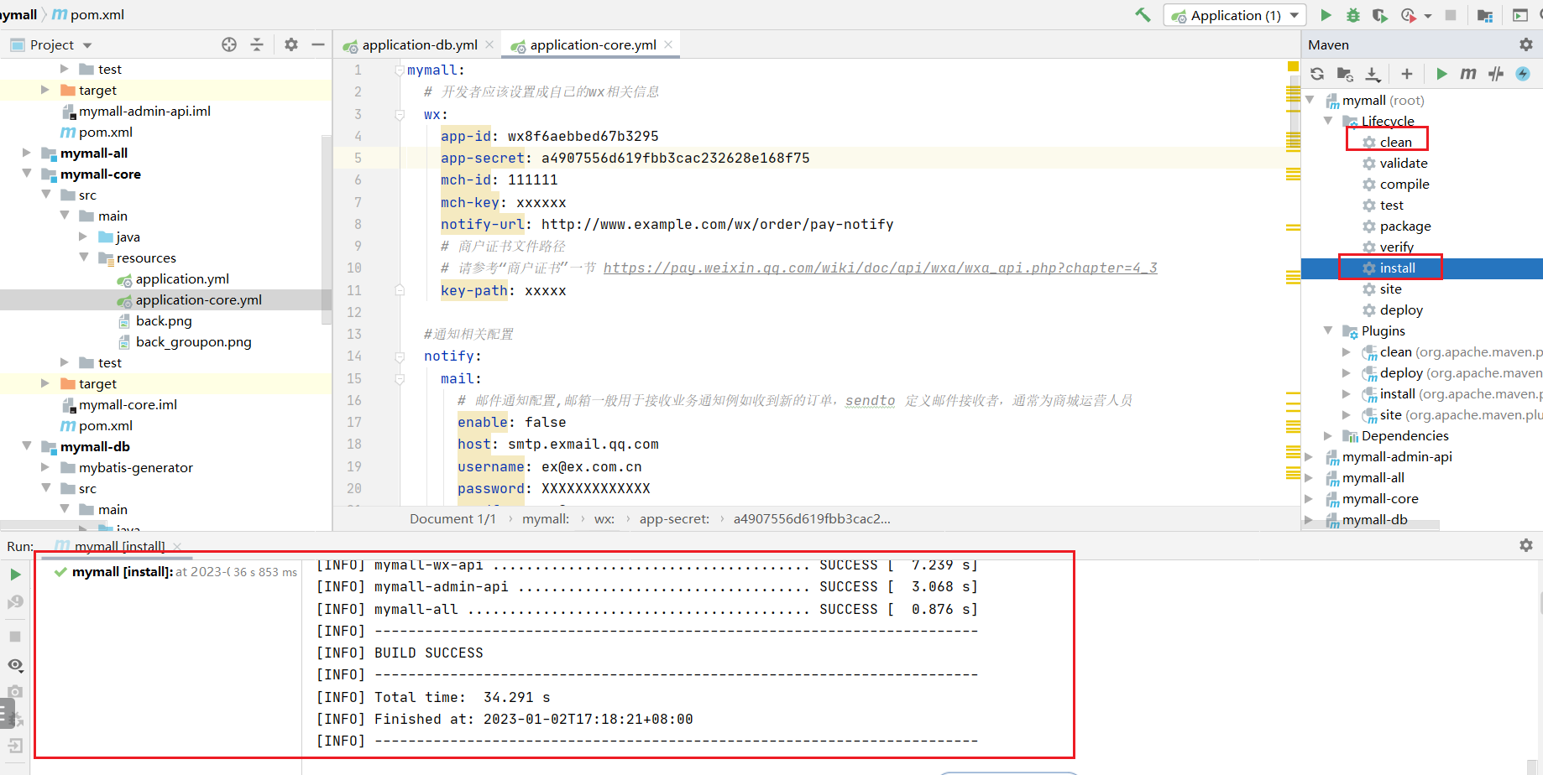
Task: Collapse all in Project panel
Action: [x=257, y=44]
